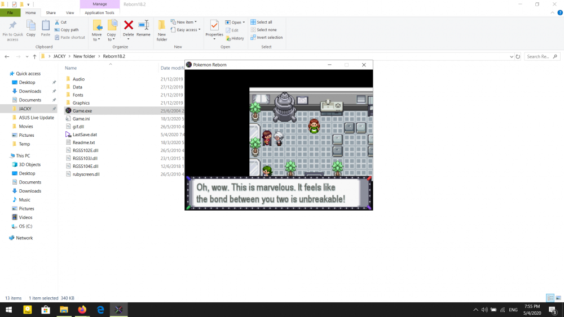Click the Copy ribbon button
Viewport: 564px width, 317px height.
31,28
